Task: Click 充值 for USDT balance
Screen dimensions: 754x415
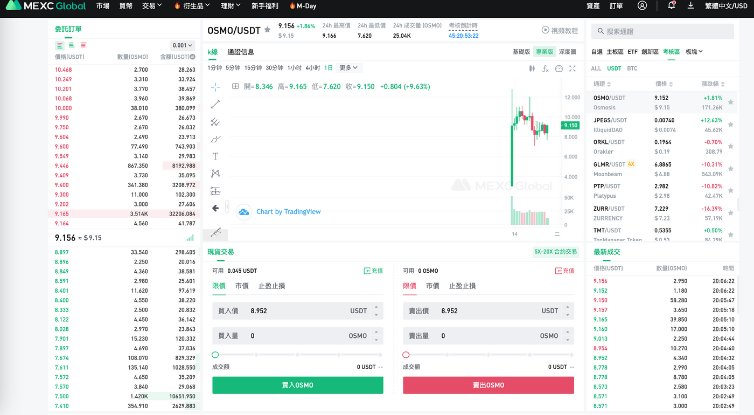Action: tap(373, 271)
